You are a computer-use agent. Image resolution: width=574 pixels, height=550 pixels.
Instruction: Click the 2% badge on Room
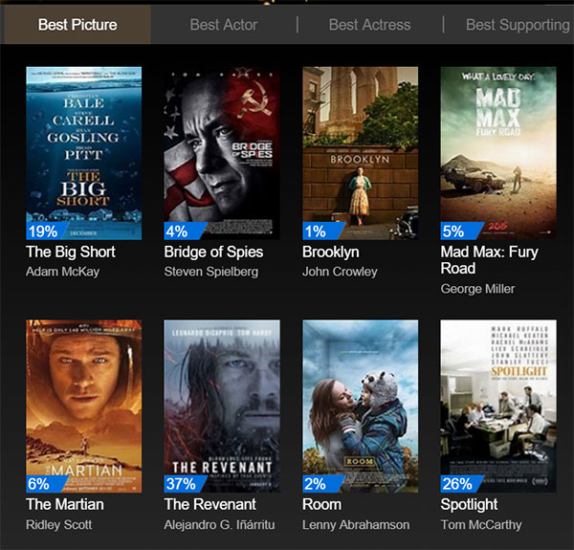(x=321, y=484)
